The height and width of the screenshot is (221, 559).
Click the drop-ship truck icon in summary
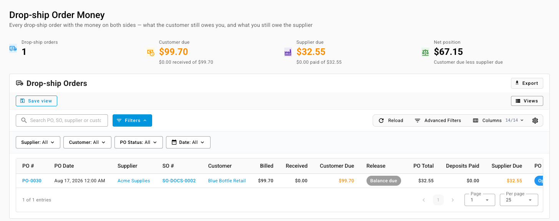13,49
